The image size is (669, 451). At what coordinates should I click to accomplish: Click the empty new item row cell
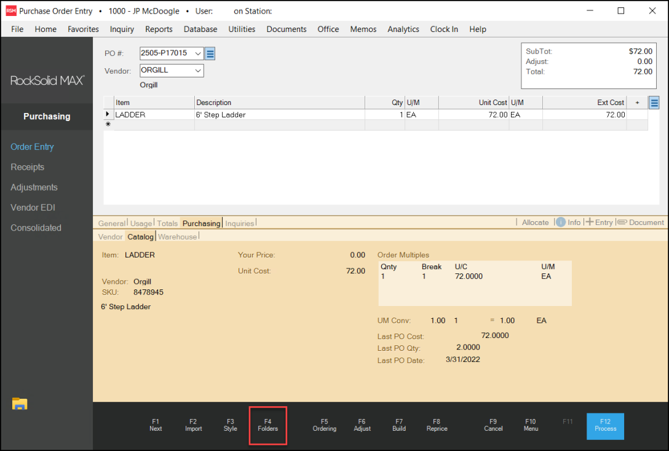point(154,125)
